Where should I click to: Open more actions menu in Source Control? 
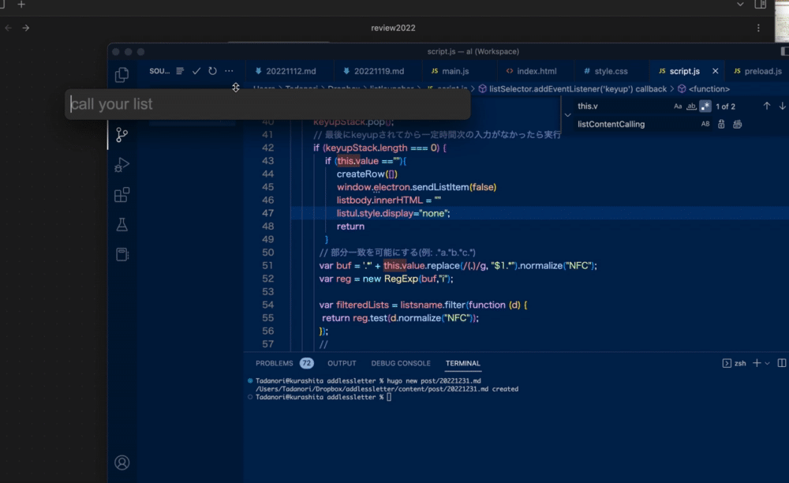(x=229, y=70)
